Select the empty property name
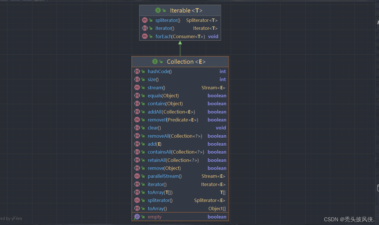The width and height of the screenshot is (379, 225). (155, 217)
